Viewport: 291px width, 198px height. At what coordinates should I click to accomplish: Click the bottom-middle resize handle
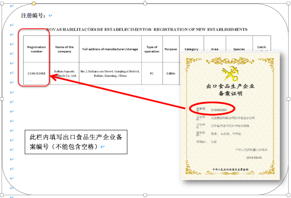click(145, 194)
